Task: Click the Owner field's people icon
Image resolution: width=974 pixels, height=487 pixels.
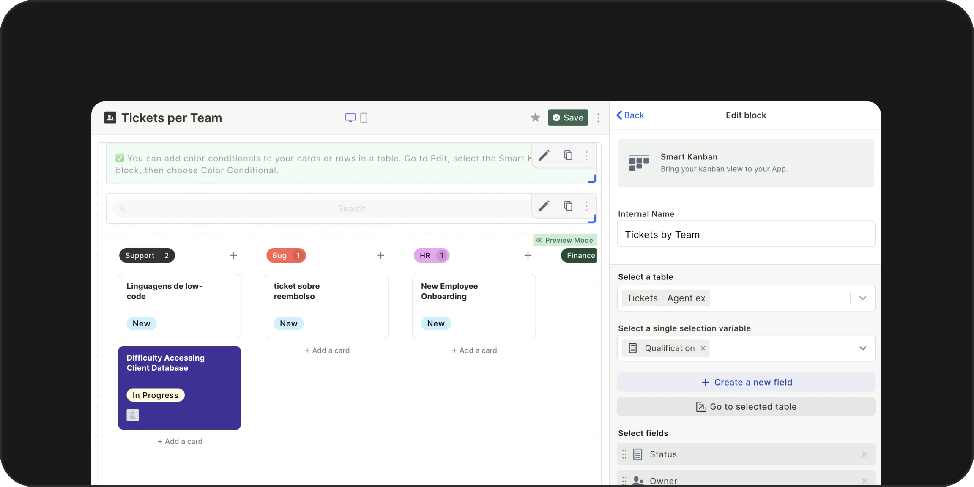Action: (638, 480)
